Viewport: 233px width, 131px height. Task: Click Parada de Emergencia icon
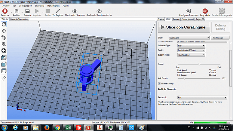222,11
